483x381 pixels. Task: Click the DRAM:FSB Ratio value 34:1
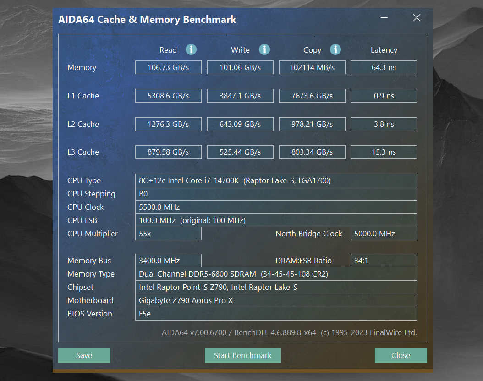[x=384, y=261]
